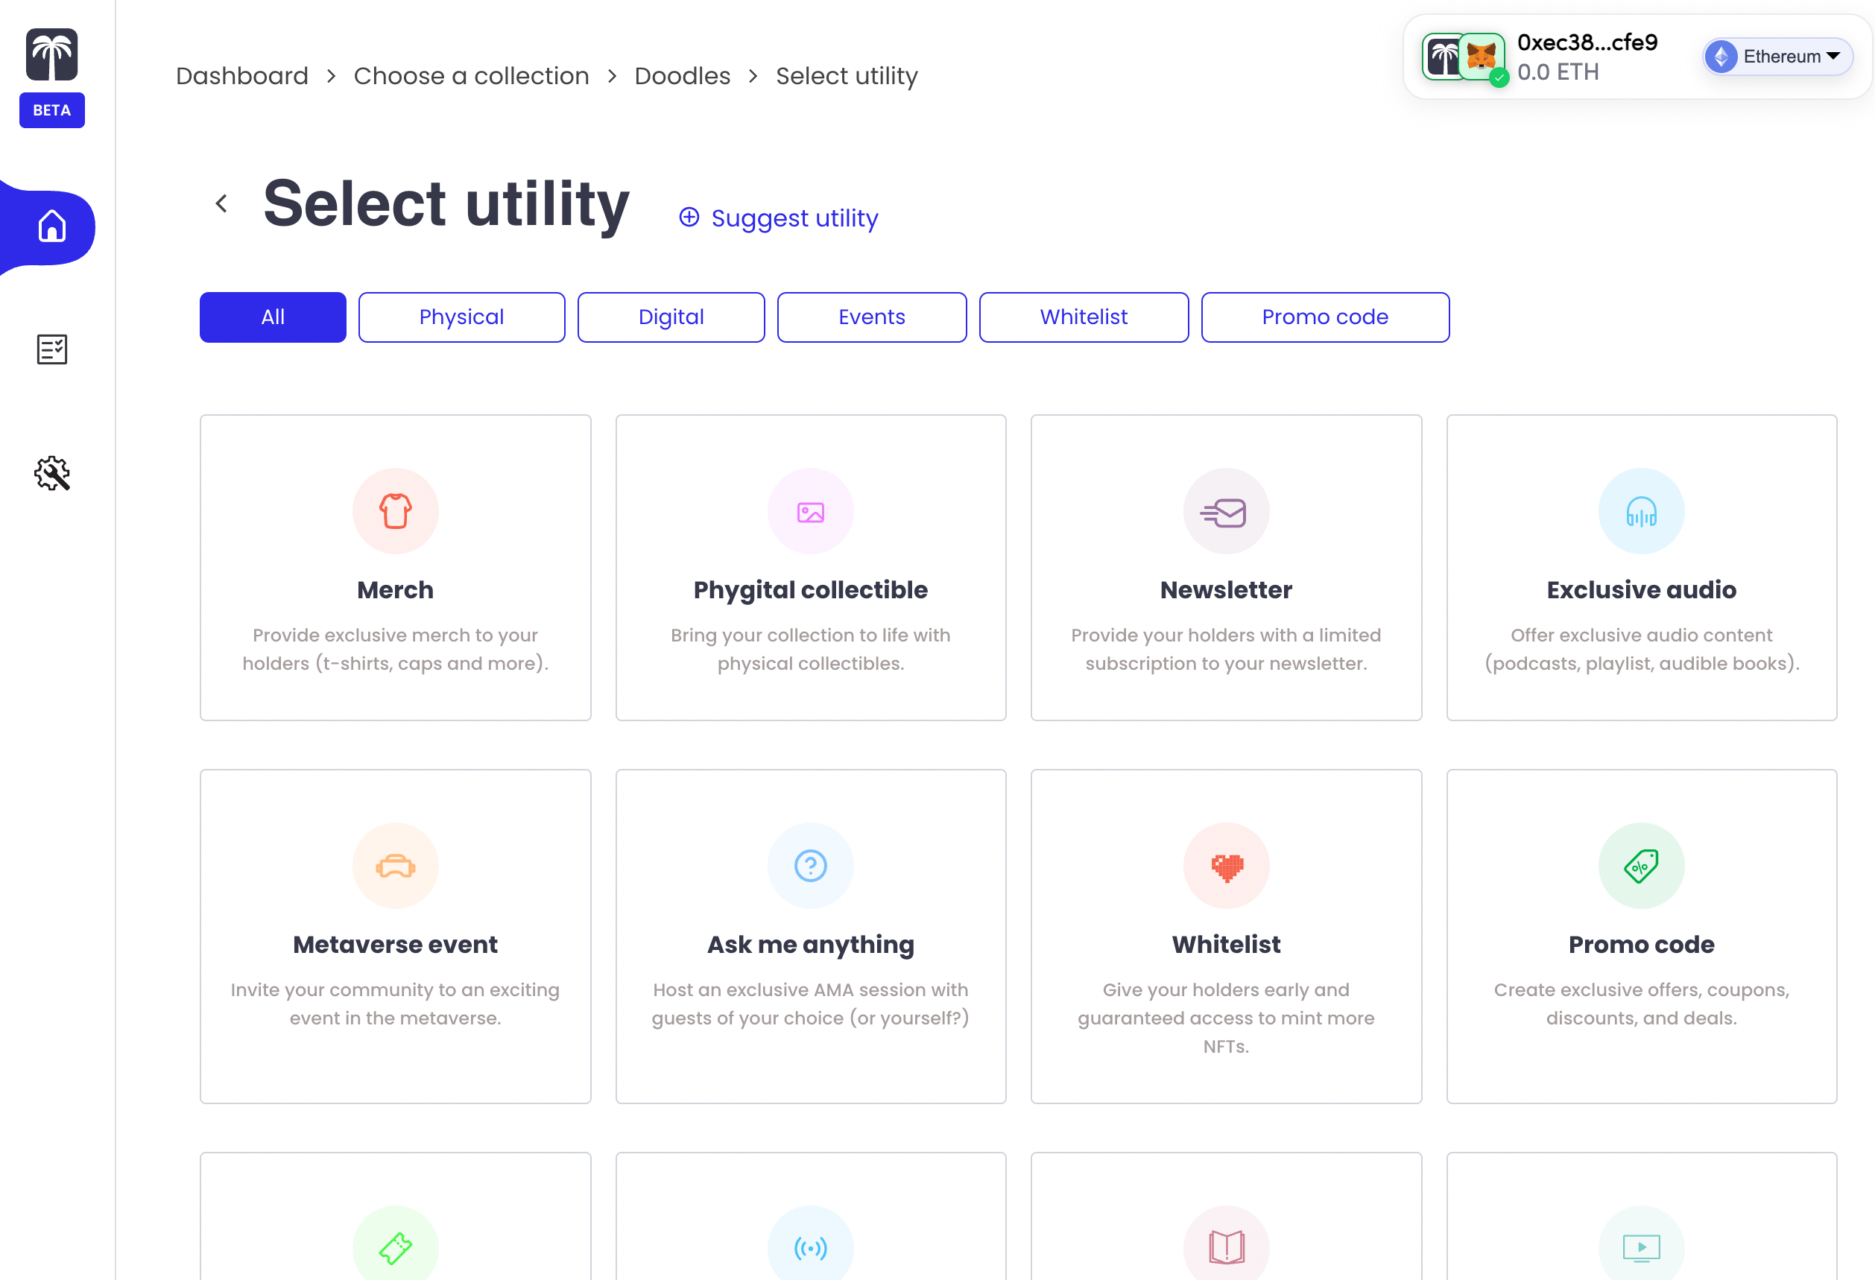
Task: Switch to the Digital filter tab
Action: click(x=671, y=317)
